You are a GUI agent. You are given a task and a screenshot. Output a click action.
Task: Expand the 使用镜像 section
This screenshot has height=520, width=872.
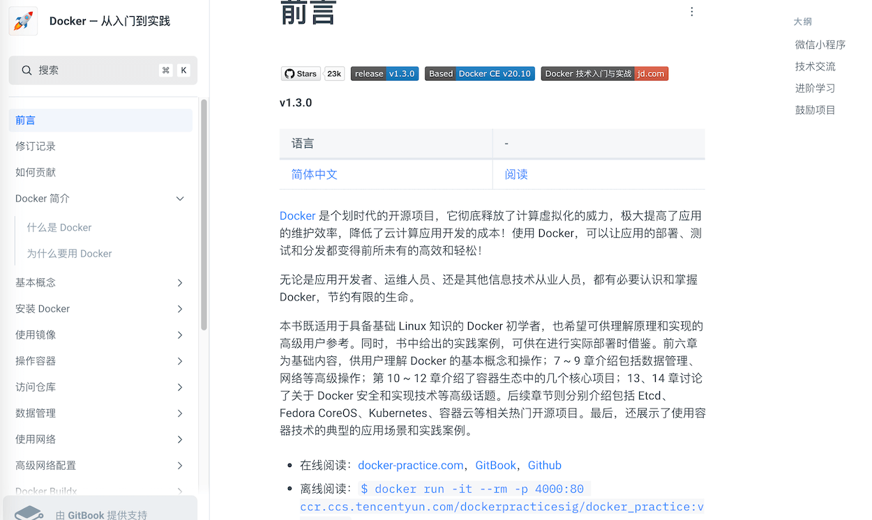point(179,334)
